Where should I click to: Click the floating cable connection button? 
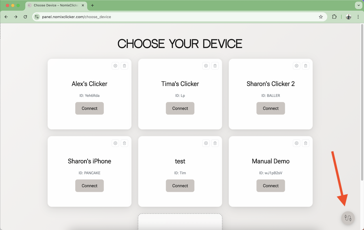[348, 218]
